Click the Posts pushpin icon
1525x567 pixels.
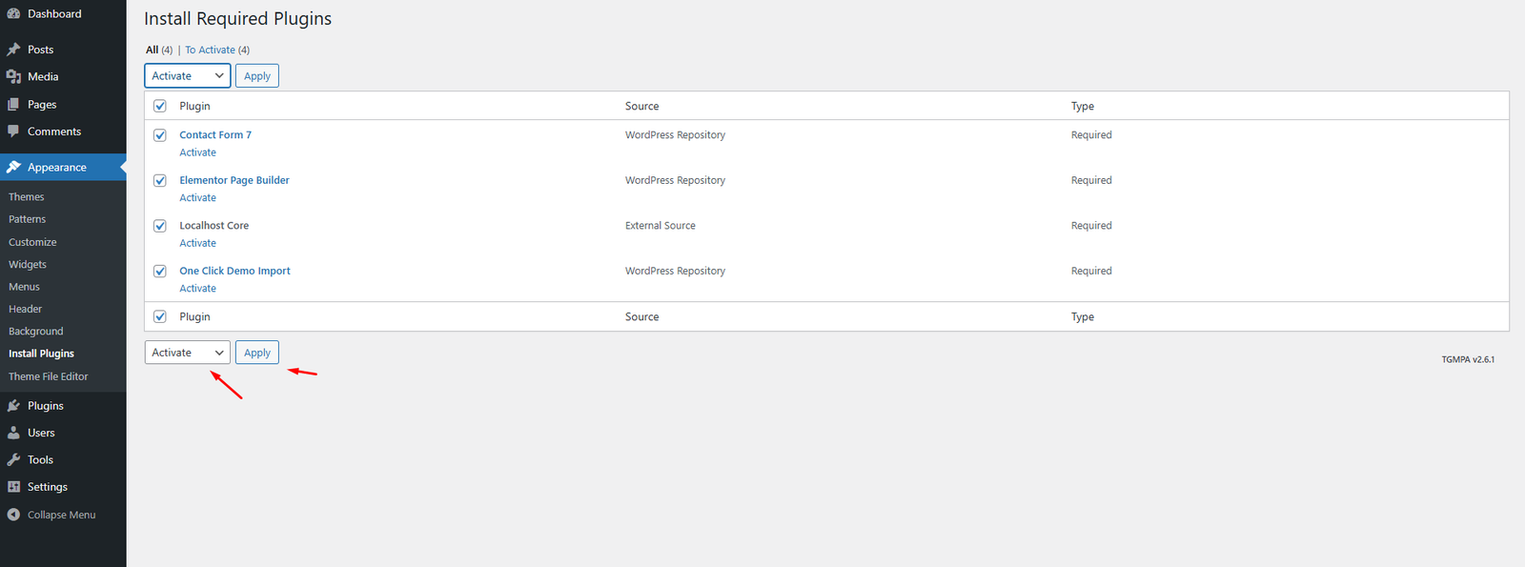click(13, 50)
